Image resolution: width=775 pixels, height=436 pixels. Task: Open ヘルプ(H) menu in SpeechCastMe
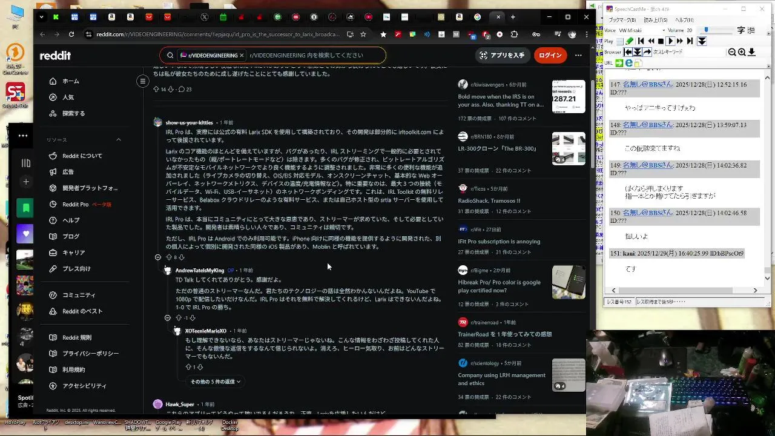(x=684, y=20)
